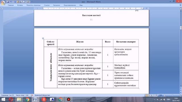Click the page number 51
Viewport: 182px width, 102px height.
pyautogui.click(x=91, y=20)
